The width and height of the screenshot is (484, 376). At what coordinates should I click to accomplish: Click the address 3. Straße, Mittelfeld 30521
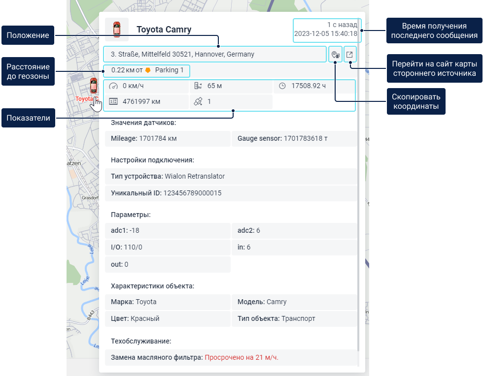[x=182, y=54]
